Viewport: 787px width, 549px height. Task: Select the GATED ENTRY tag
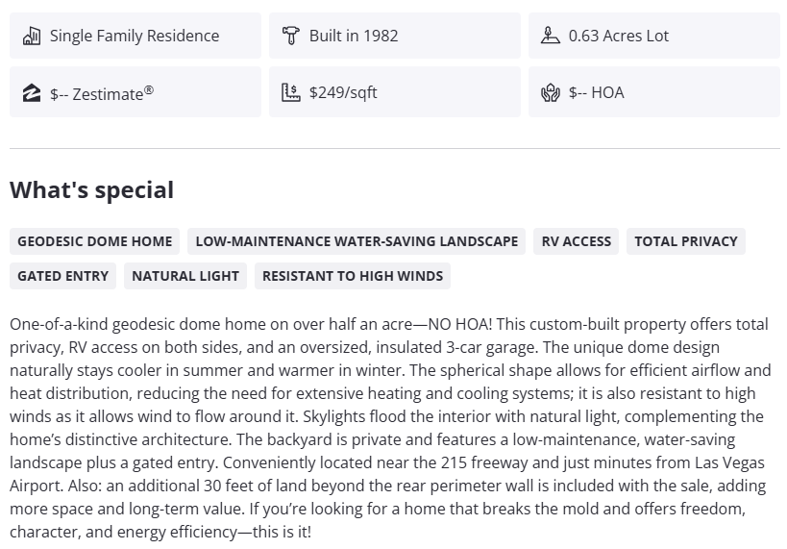point(63,276)
